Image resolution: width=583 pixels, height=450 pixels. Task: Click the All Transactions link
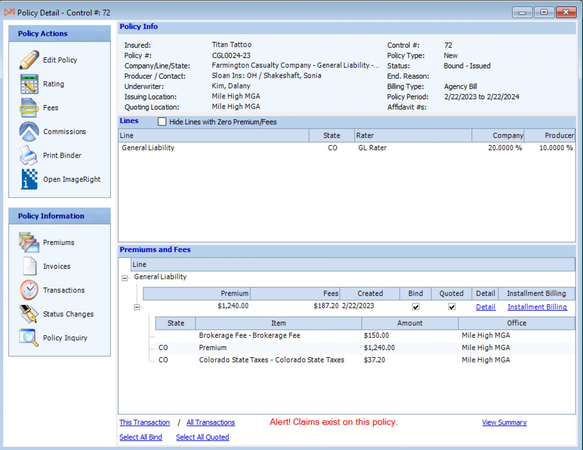pos(210,422)
